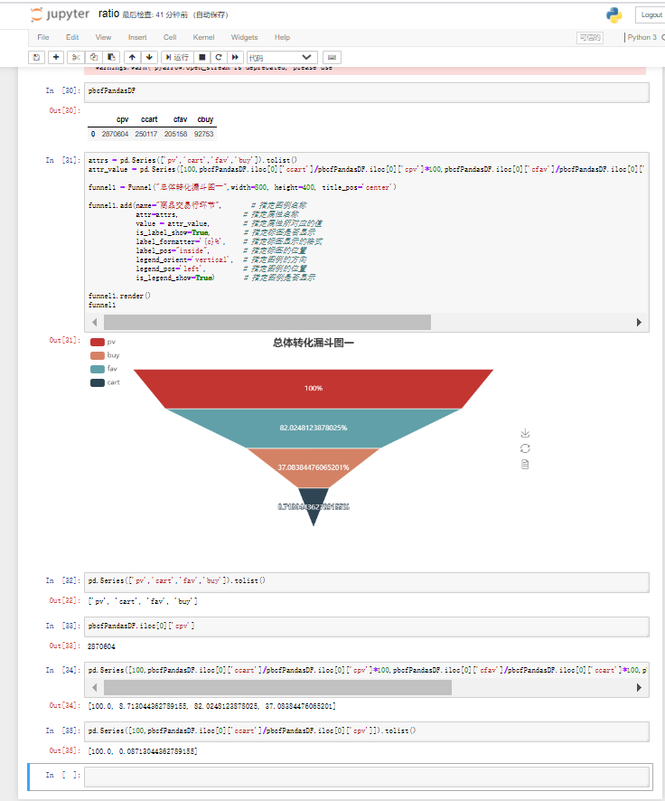
Task: Save notebook with the floppy disk icon
Action: pos(36,57)
